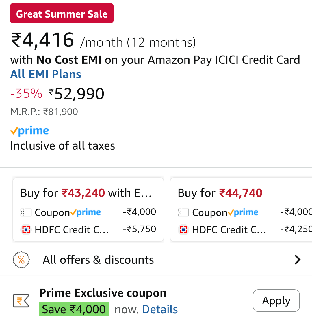Click the struck-through M.R.P. ₹81,900 price
The image size is (312, 321).
[x=60, y=112]
